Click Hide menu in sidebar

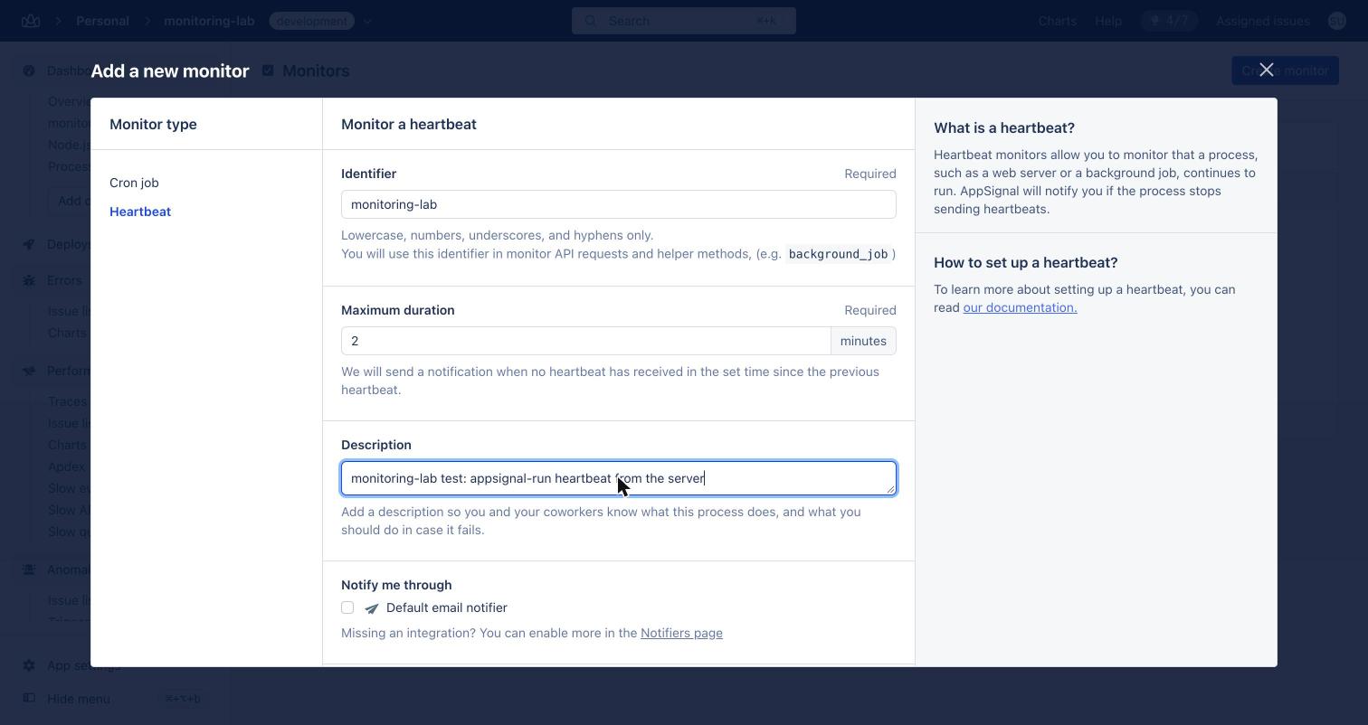point(79,699)
